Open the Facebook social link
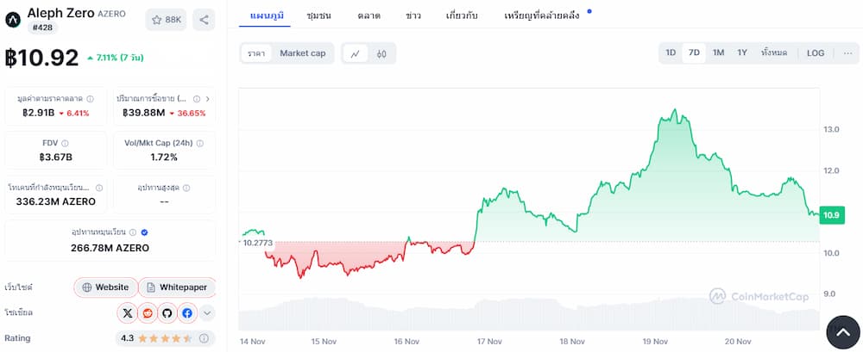This screenshot has width=863, height=352. (187, 313)
